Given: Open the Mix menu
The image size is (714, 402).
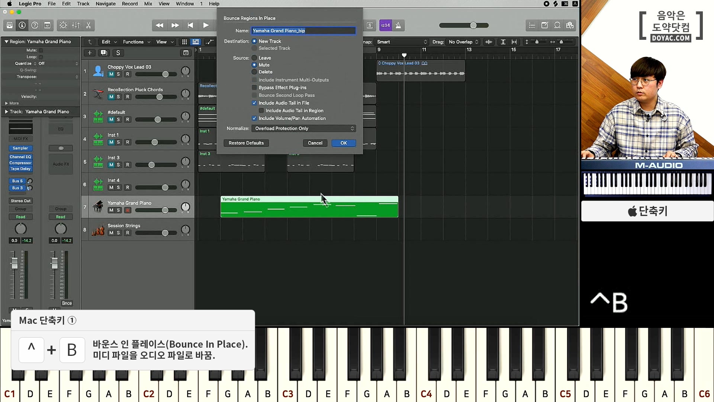Looking at the screenshot, I should [148, 4].
